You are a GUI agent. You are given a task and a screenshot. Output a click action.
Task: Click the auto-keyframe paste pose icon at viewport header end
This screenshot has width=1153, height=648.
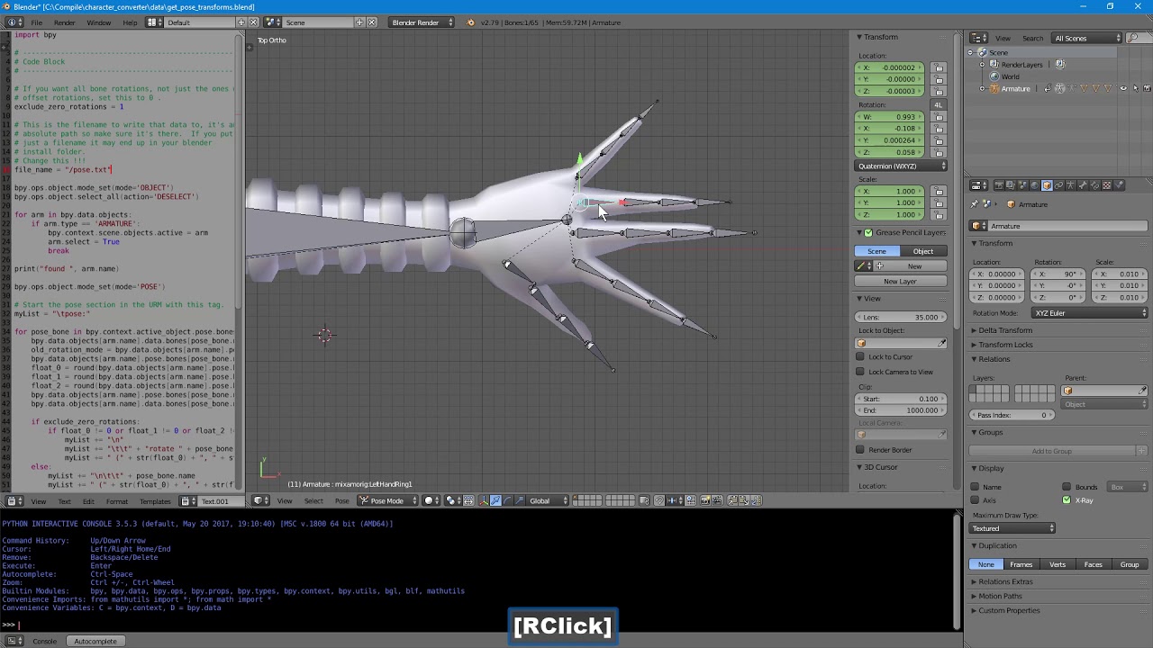point(757,500)
